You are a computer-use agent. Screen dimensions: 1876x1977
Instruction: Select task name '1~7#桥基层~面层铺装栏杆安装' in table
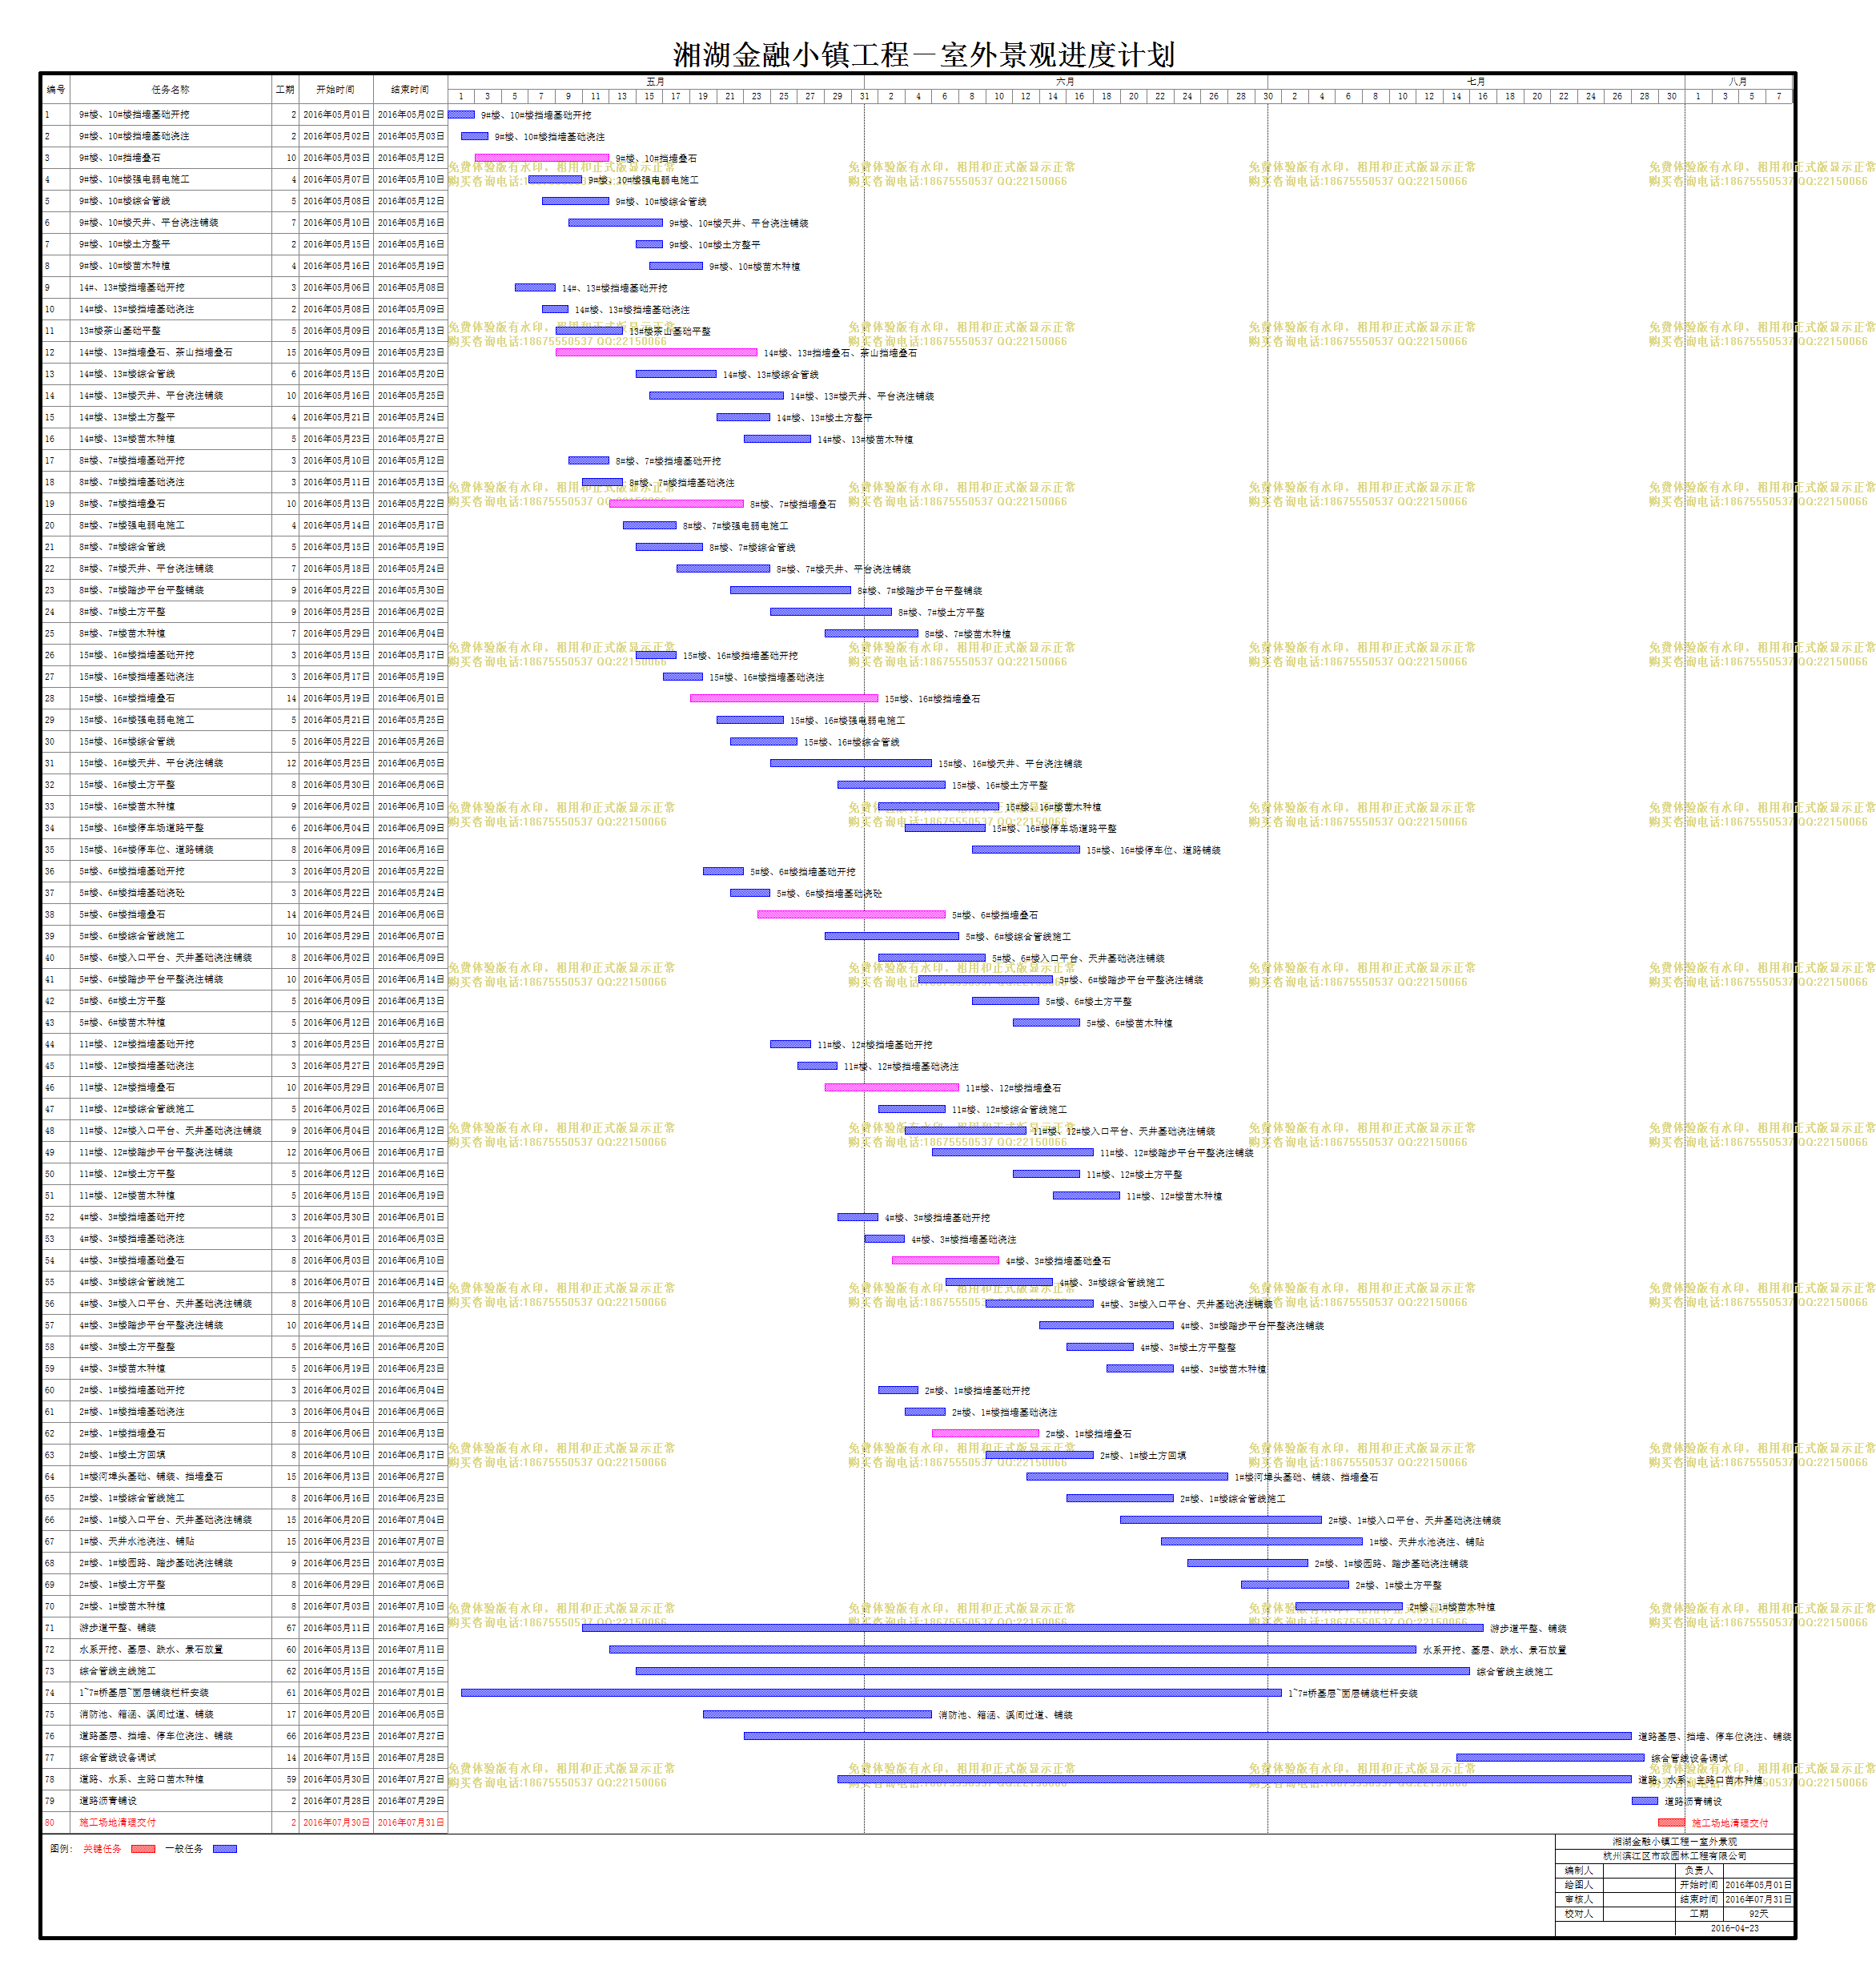[144, 1693]
